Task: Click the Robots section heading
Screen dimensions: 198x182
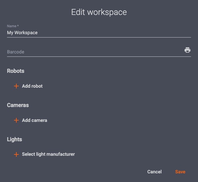Action: [16, 71]
